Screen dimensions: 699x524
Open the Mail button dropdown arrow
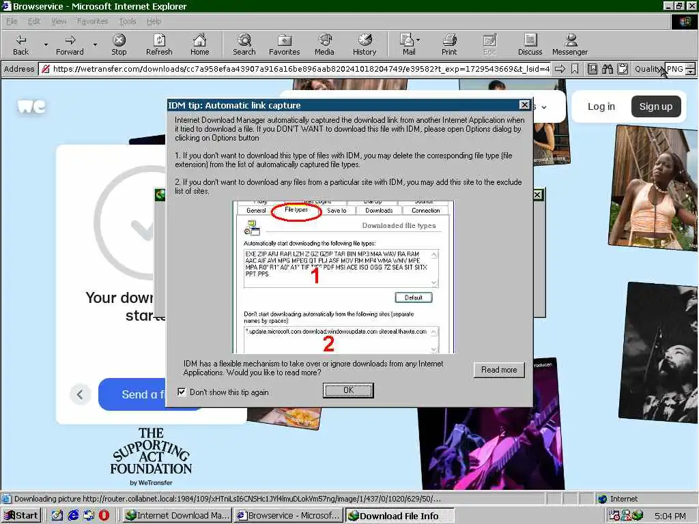(418, 40)
